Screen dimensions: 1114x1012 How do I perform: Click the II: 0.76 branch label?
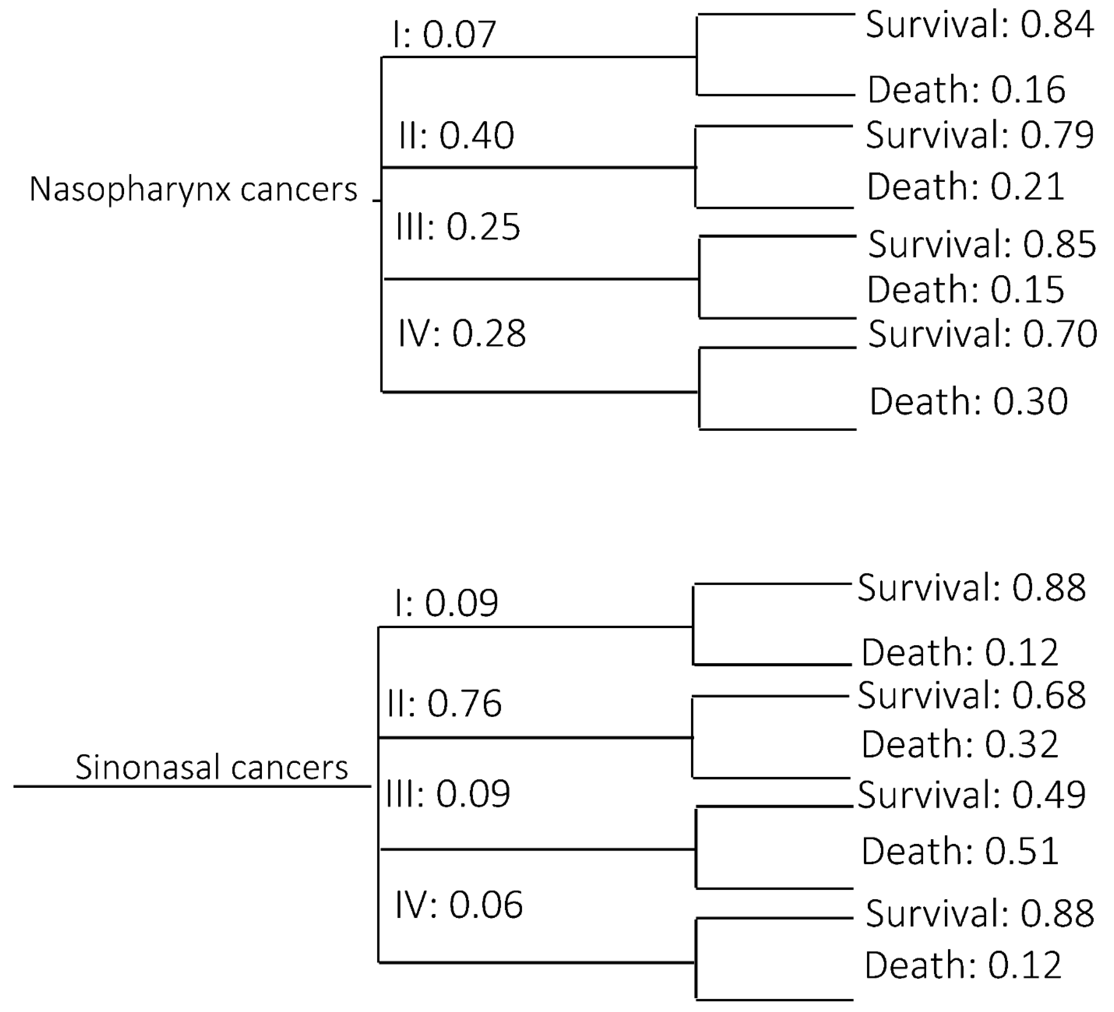click(x=444, y=703)
